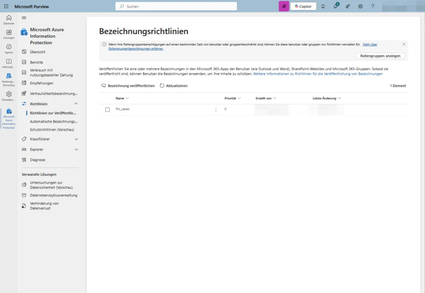Open the app launcher waffle icon
The image size is (425, 293).
(6, 7)
